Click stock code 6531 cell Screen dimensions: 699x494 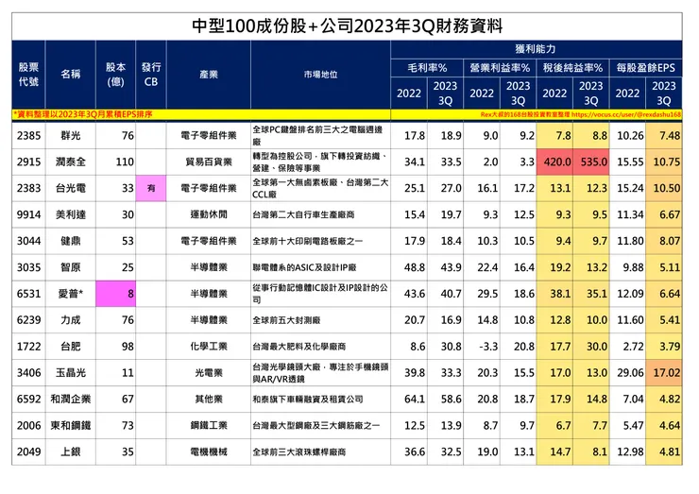[28, 294]
